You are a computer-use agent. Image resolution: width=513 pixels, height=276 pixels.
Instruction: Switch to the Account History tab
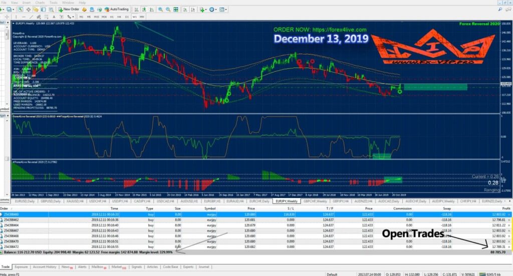click(45, 267)
